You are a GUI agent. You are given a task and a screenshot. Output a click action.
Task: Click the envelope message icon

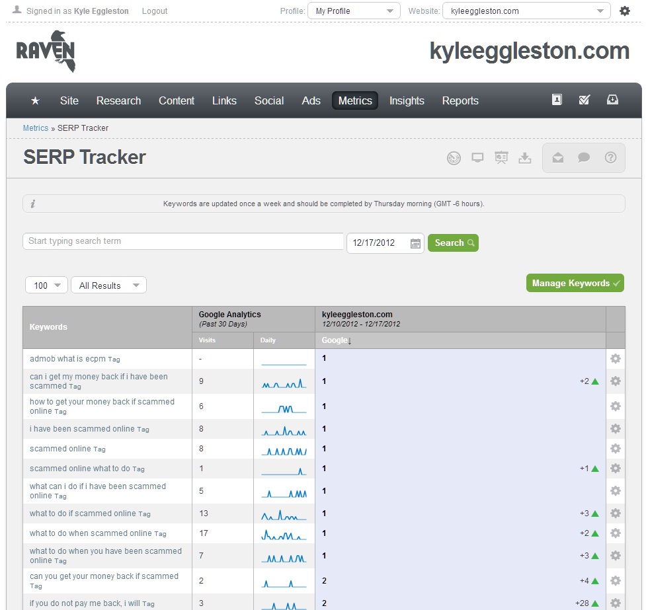click(x=558, y=158)
